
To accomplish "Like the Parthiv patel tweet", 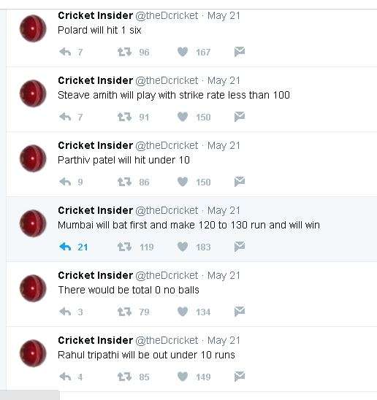I will tap(183, 182).
